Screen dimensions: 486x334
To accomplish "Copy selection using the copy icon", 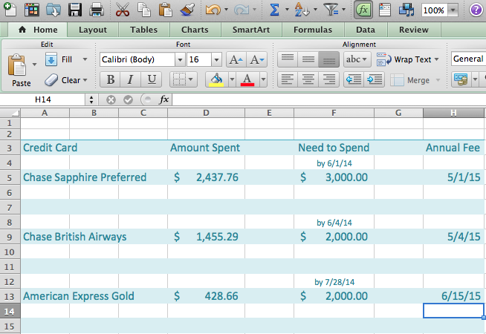I will (144, 10).
